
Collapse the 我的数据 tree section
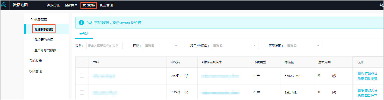tap(32, 19)
